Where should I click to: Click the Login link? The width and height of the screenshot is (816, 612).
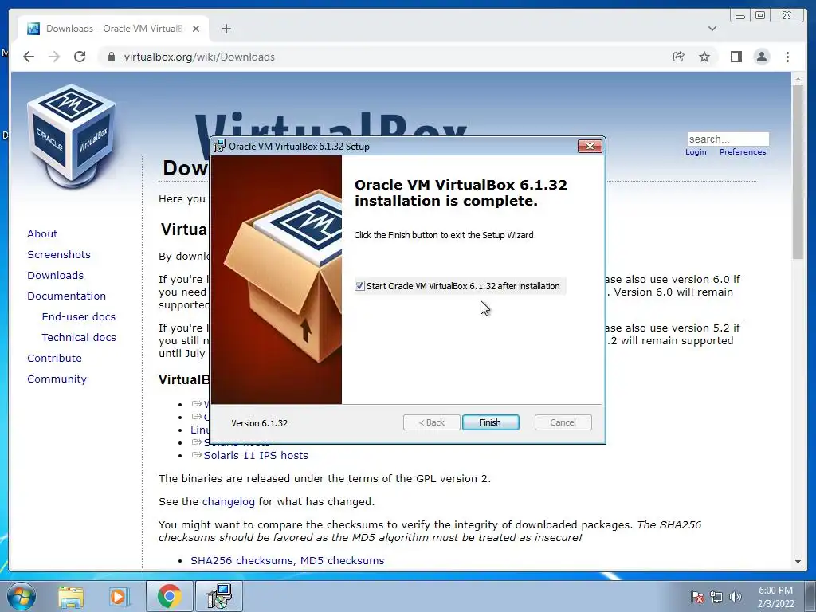(696, 152)
